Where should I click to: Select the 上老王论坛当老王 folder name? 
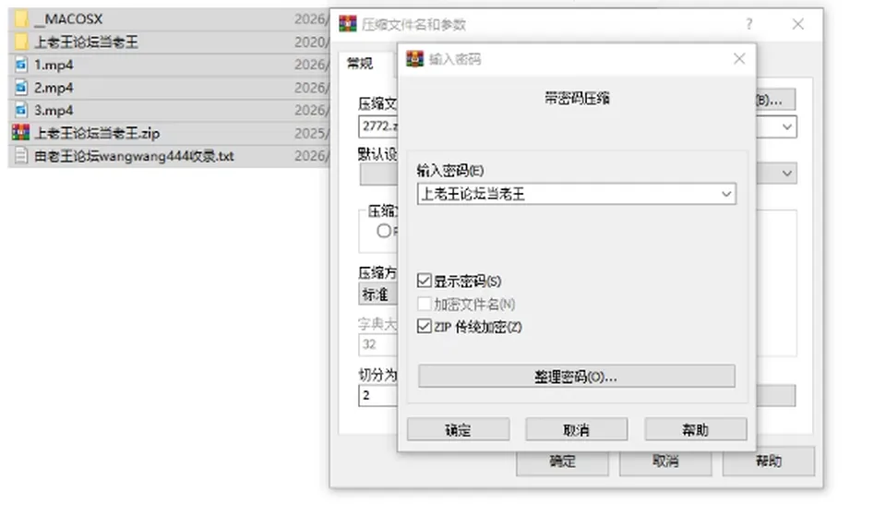(87, 42)
